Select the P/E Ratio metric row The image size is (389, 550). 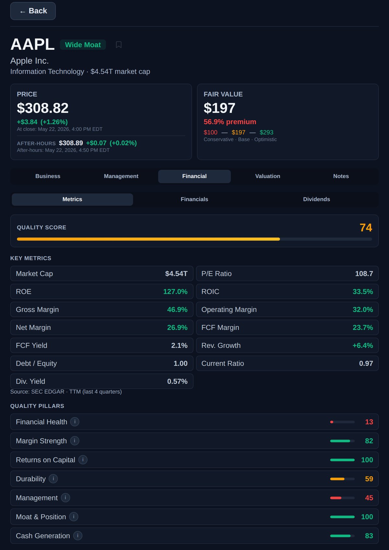(287, 274)
